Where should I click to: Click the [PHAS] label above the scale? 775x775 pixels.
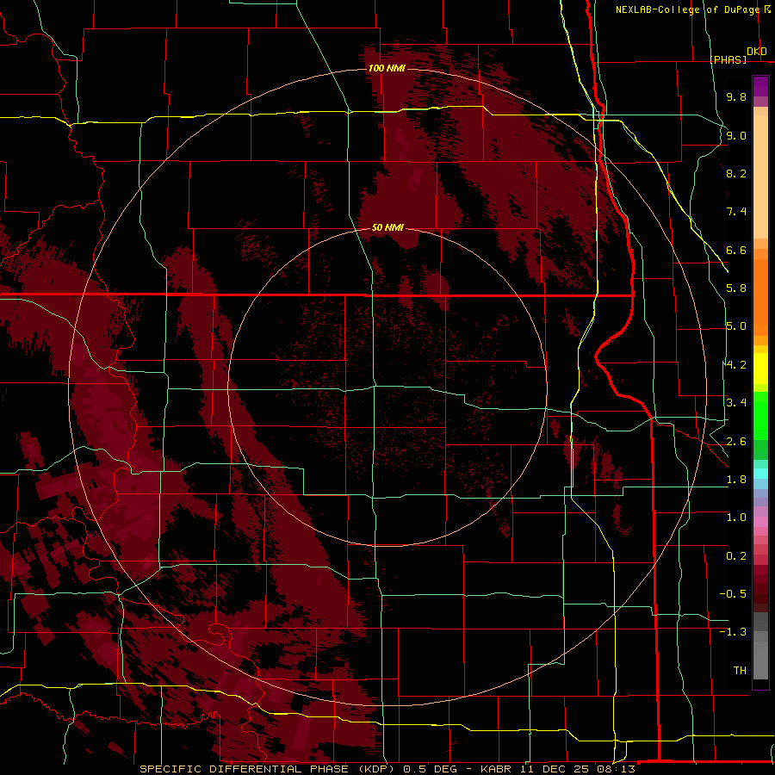[728, 59]
